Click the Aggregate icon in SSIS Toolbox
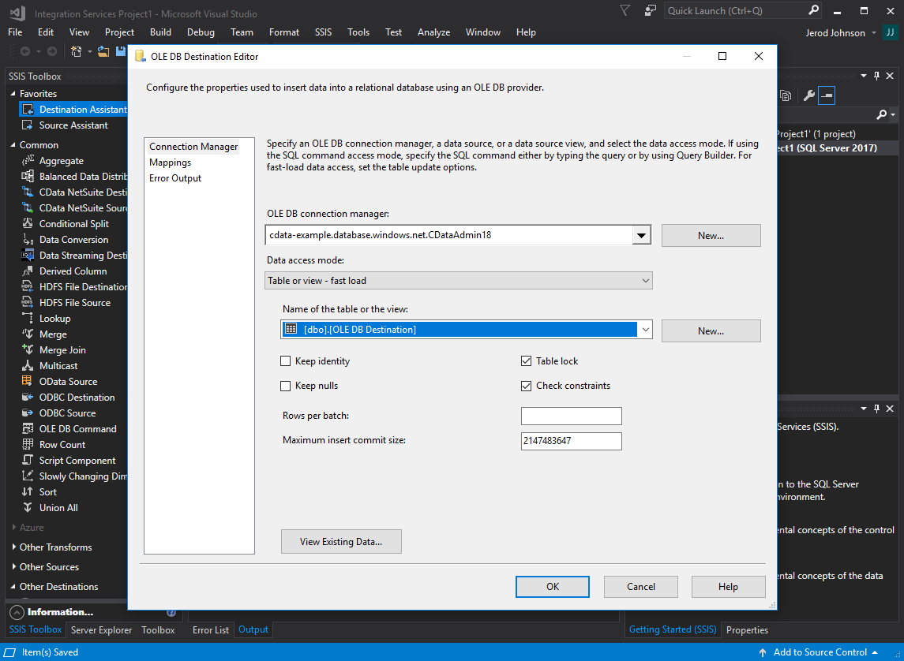The height and width of the screenshot is (661, 904). click(x=28, y=161)
